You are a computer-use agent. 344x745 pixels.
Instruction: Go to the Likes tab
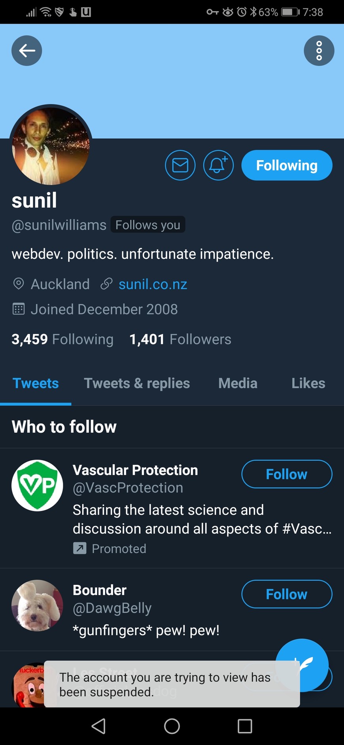point(308,383)
